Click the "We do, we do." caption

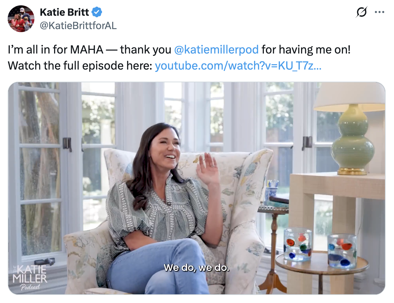click(196, 268)
